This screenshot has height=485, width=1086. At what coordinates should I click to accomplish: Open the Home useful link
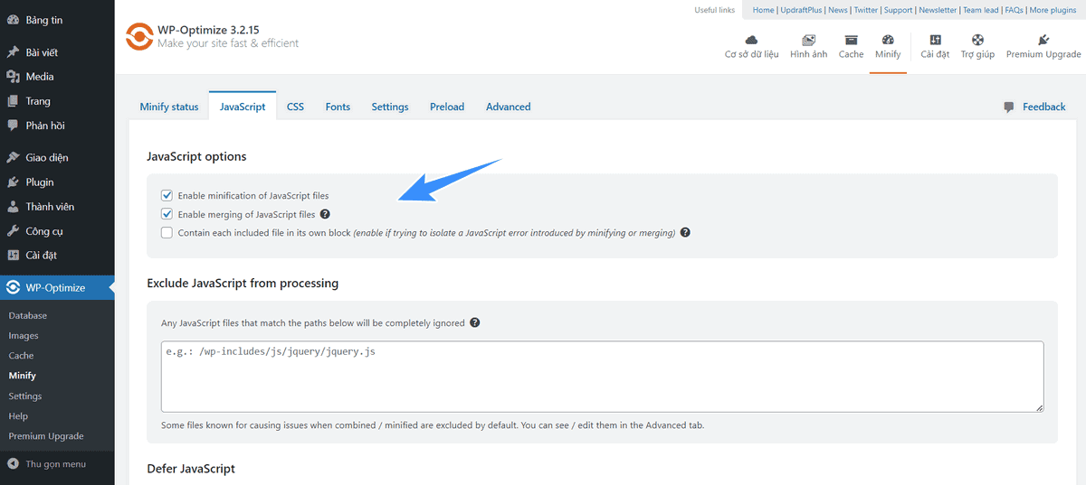[764, 10]
